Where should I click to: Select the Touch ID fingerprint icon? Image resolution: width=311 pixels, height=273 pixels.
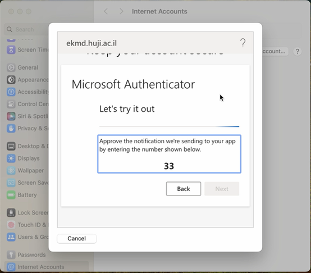point(11,225)
